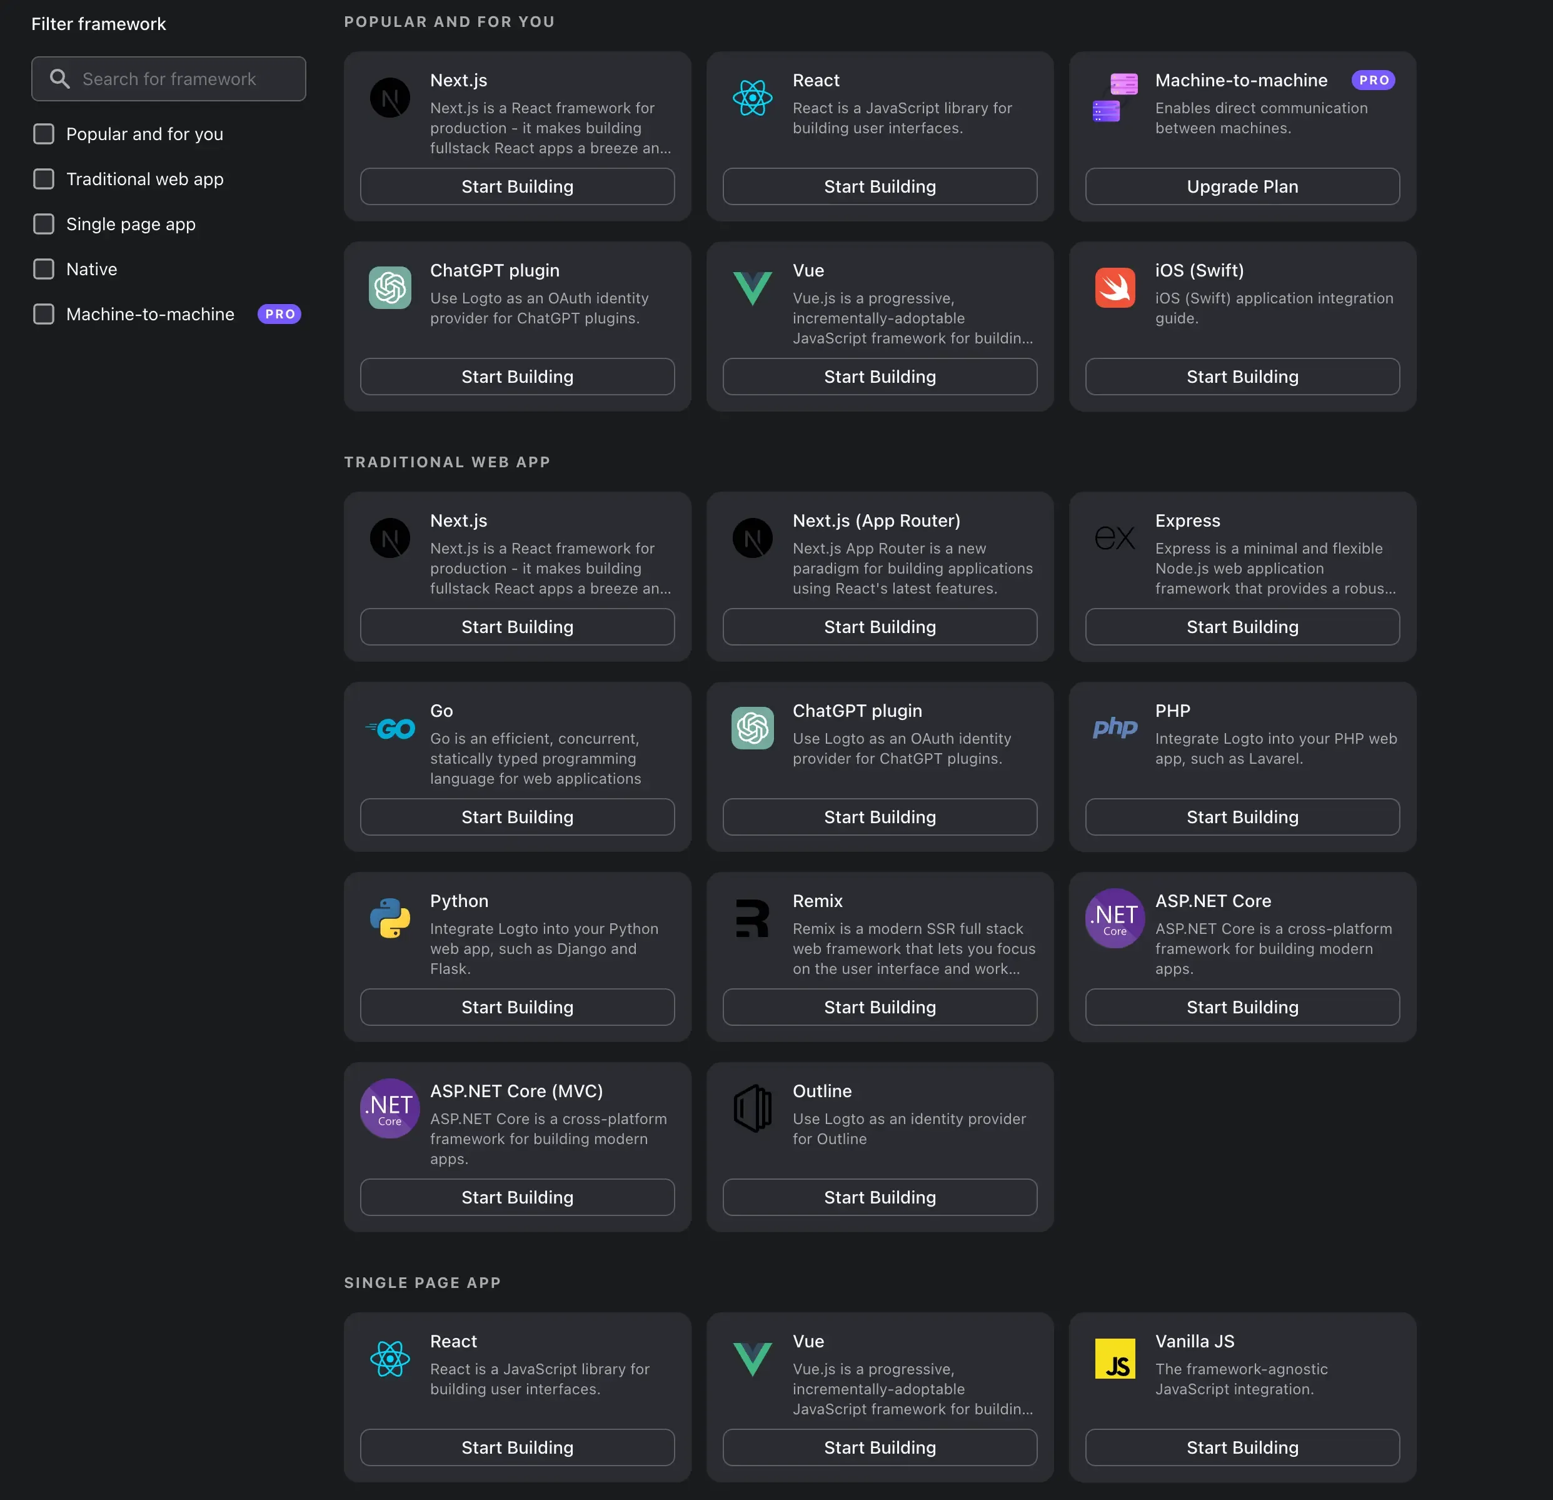This screenshot has height=1500, width=1553.
Task: Click the ChatGPT plugin icon
Action: [x=390, y=287]
